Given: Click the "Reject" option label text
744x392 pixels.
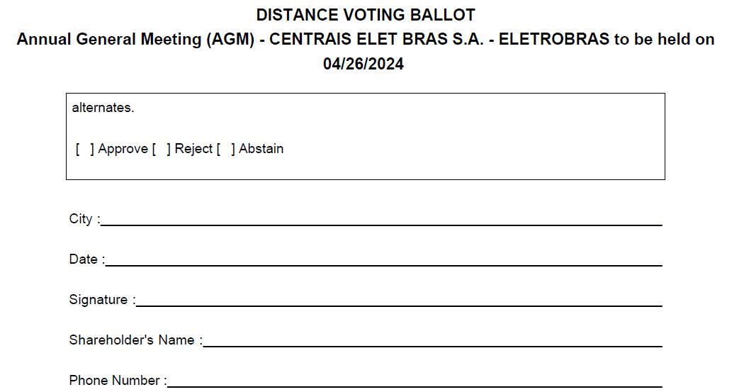Looking at the screenshot, I should [x=193, y=149].
